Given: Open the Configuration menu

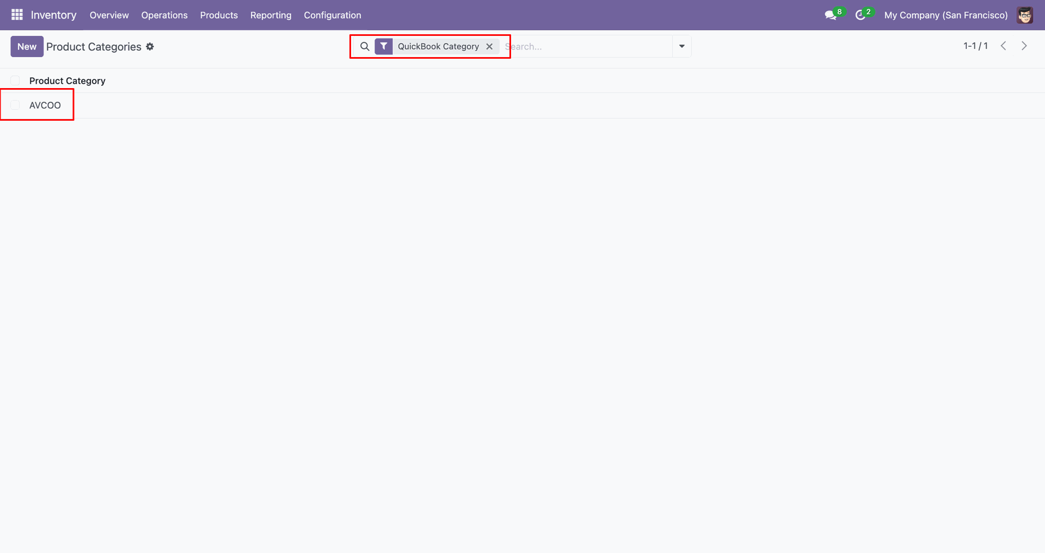Looking at the screenshot, I should (x=333, y=15).
